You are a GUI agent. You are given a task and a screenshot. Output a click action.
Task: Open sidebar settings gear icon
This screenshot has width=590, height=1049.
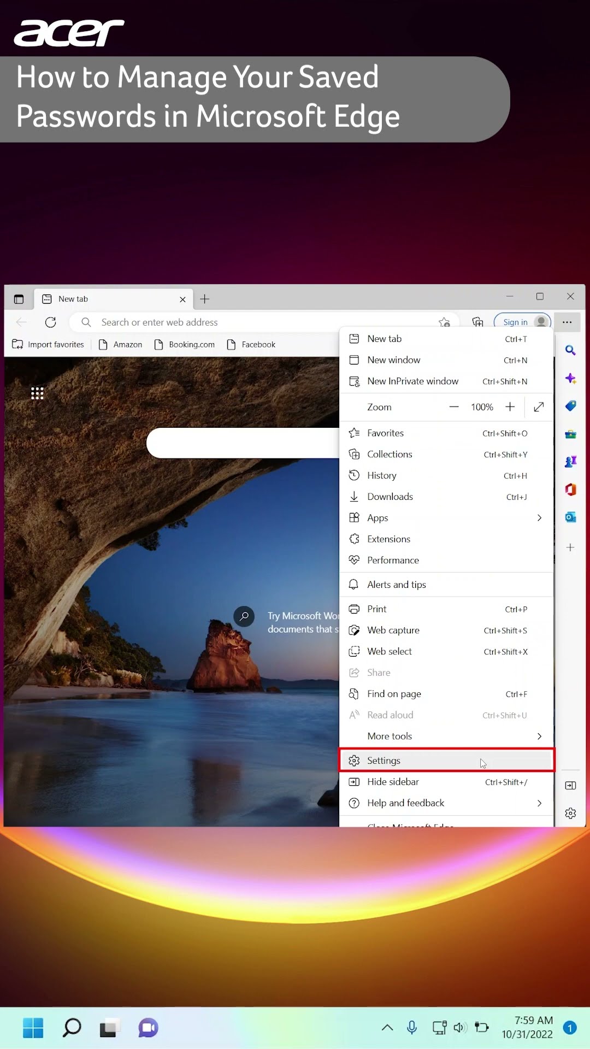point(570,814)
